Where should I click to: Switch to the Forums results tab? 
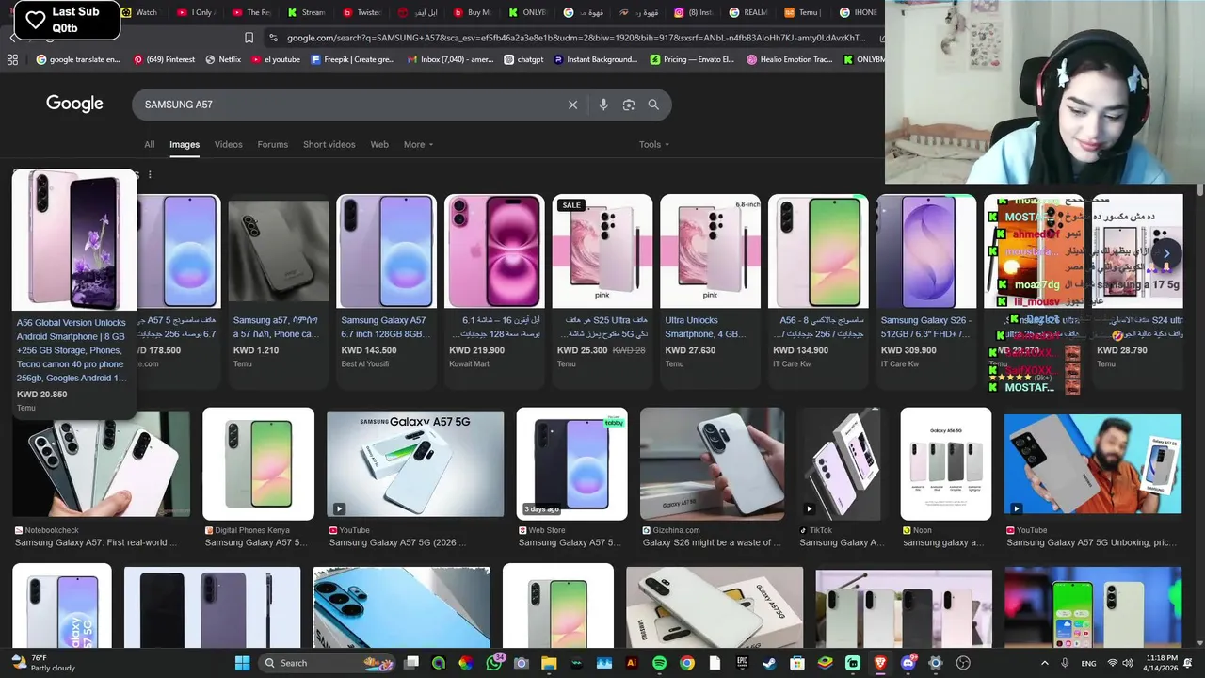click(273, 144)
